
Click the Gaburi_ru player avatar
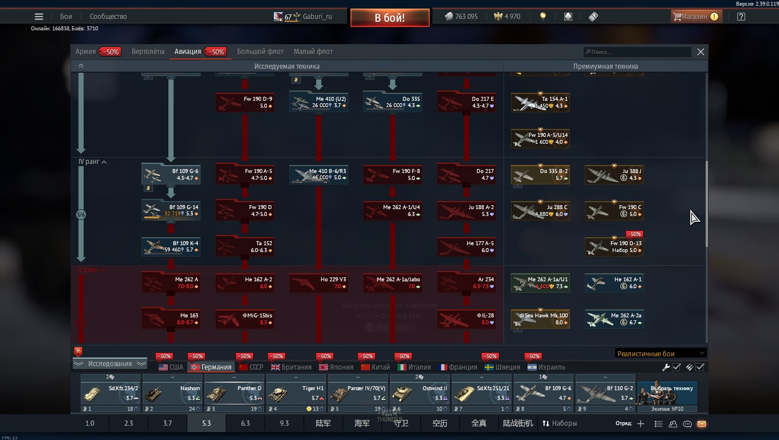click(x=278, y=17)
